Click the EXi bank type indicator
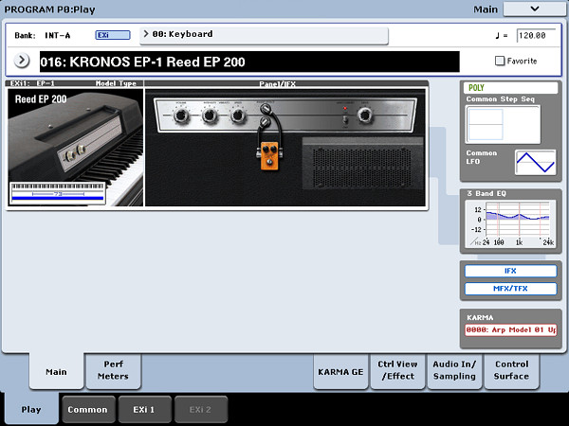The height and width of the screenshot is (426, 569). (113, 35)
